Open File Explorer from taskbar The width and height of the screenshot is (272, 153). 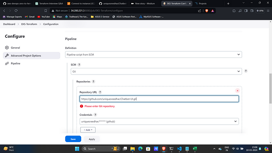point(133,149)
